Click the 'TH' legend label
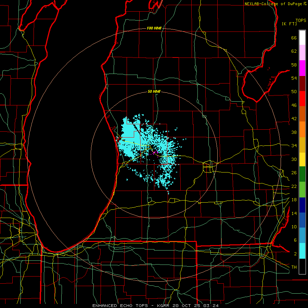Image resolution: width=308 pixels, height=308 pixels. [294, 267]
